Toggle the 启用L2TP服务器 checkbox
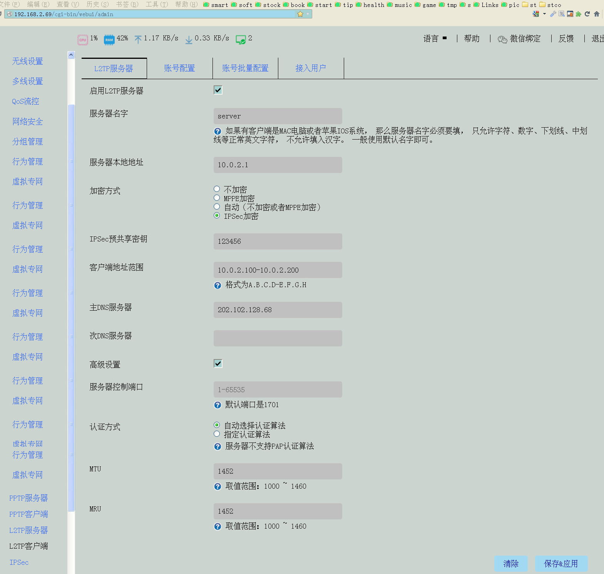 [x=218, y=90]
